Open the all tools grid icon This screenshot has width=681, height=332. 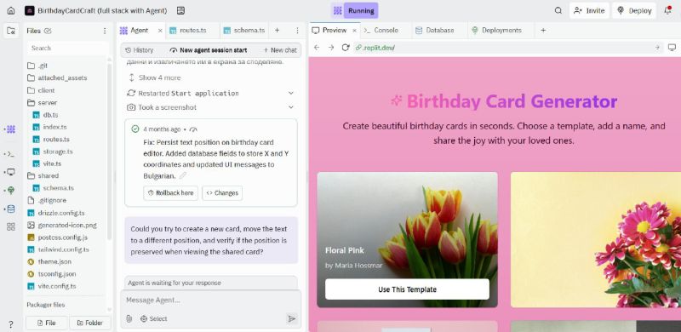(x=11, y=226)
